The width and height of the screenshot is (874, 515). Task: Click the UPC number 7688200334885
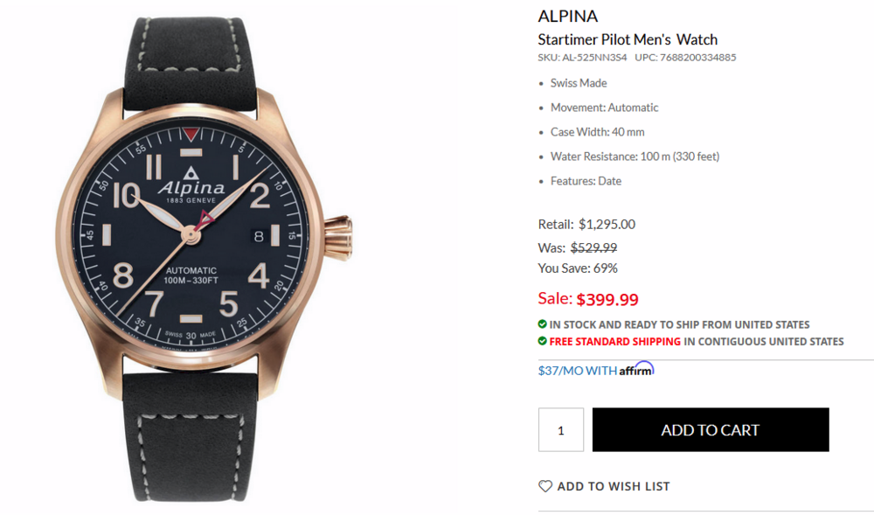tap(697, 58)
